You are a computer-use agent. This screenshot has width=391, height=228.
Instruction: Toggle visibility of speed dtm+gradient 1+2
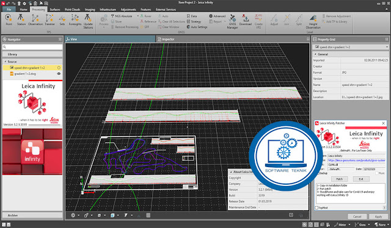59,68
